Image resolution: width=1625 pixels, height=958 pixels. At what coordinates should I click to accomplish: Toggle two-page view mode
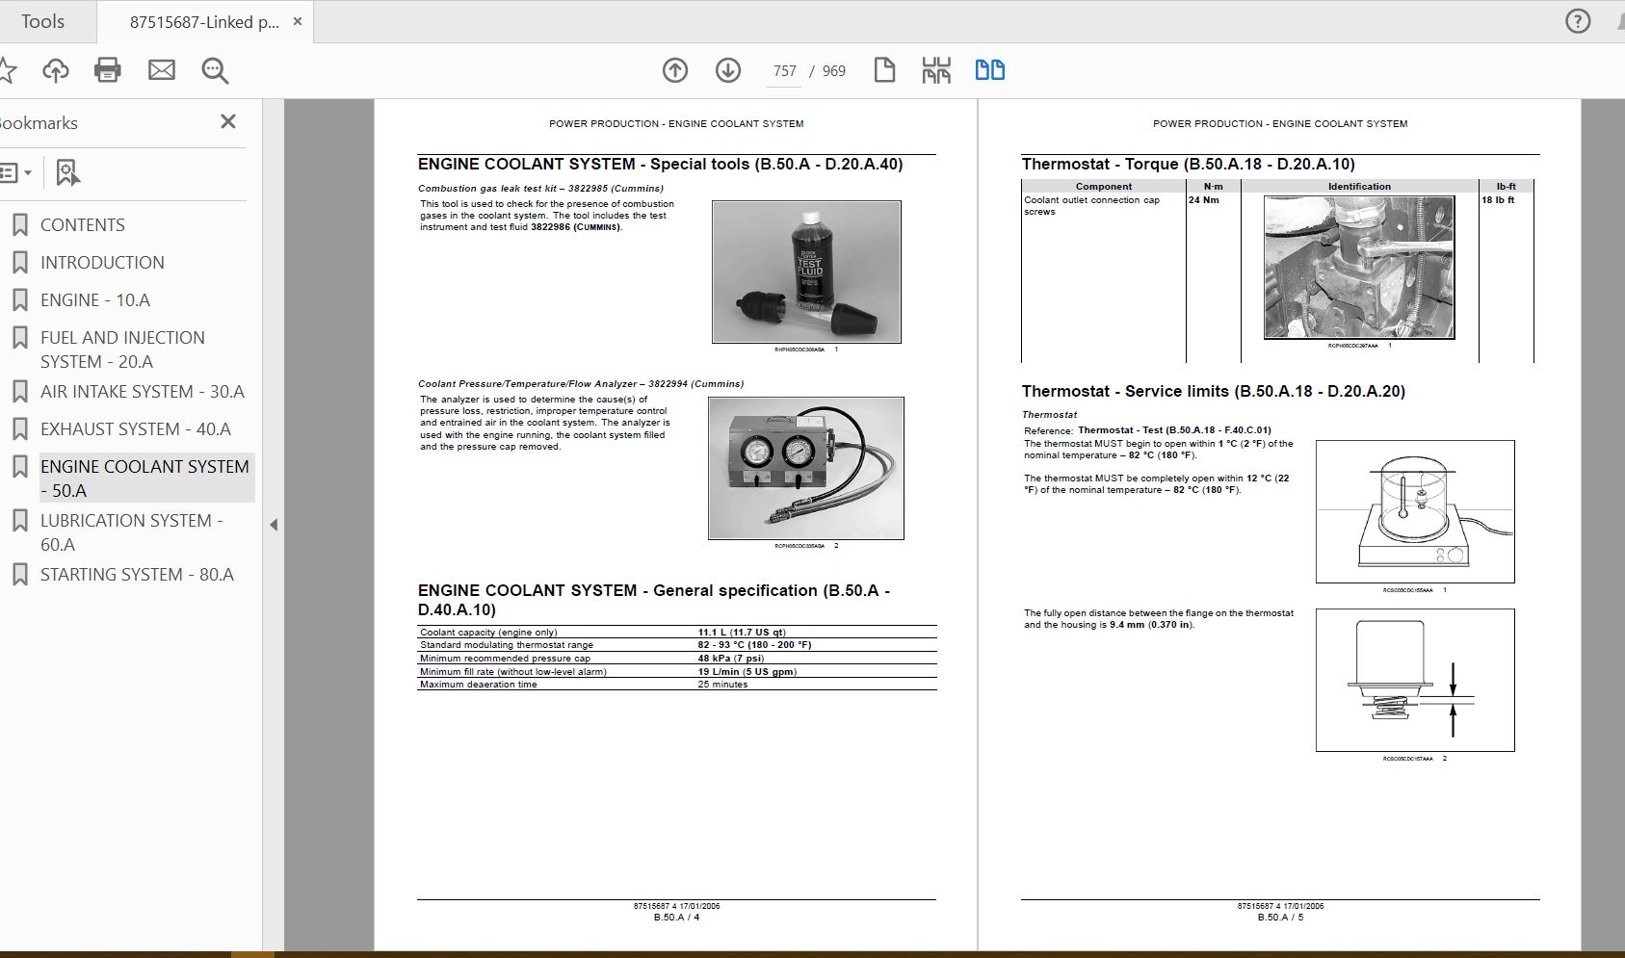pos(989,70)
